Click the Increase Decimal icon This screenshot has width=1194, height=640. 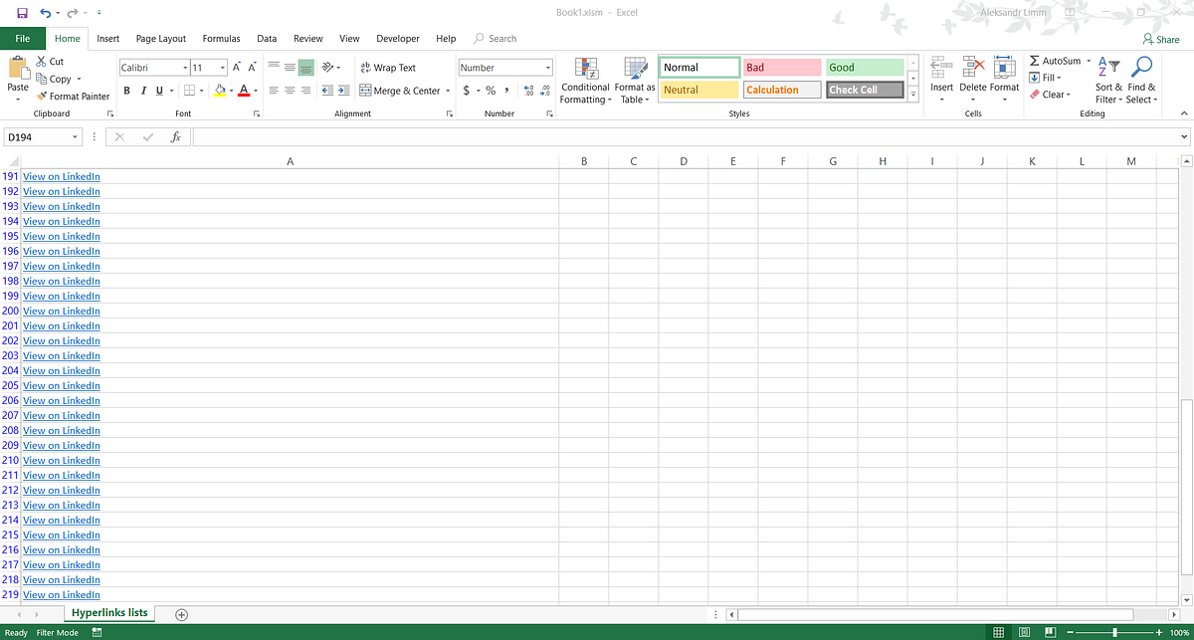527,90
